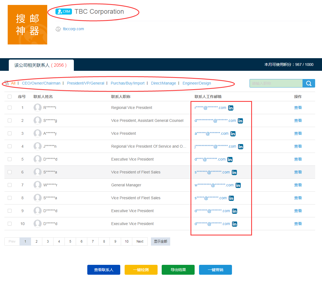Screen dimensions: 322x292
Task: Click Next pagination button
Action: [x=140, y=242]
